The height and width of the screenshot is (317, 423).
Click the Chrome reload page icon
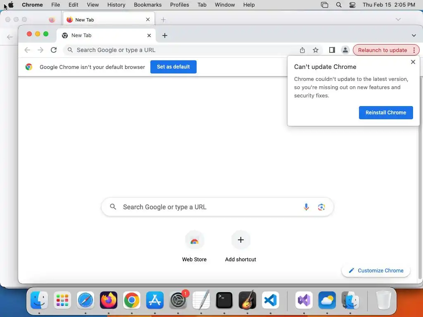(x=54, y=50)
